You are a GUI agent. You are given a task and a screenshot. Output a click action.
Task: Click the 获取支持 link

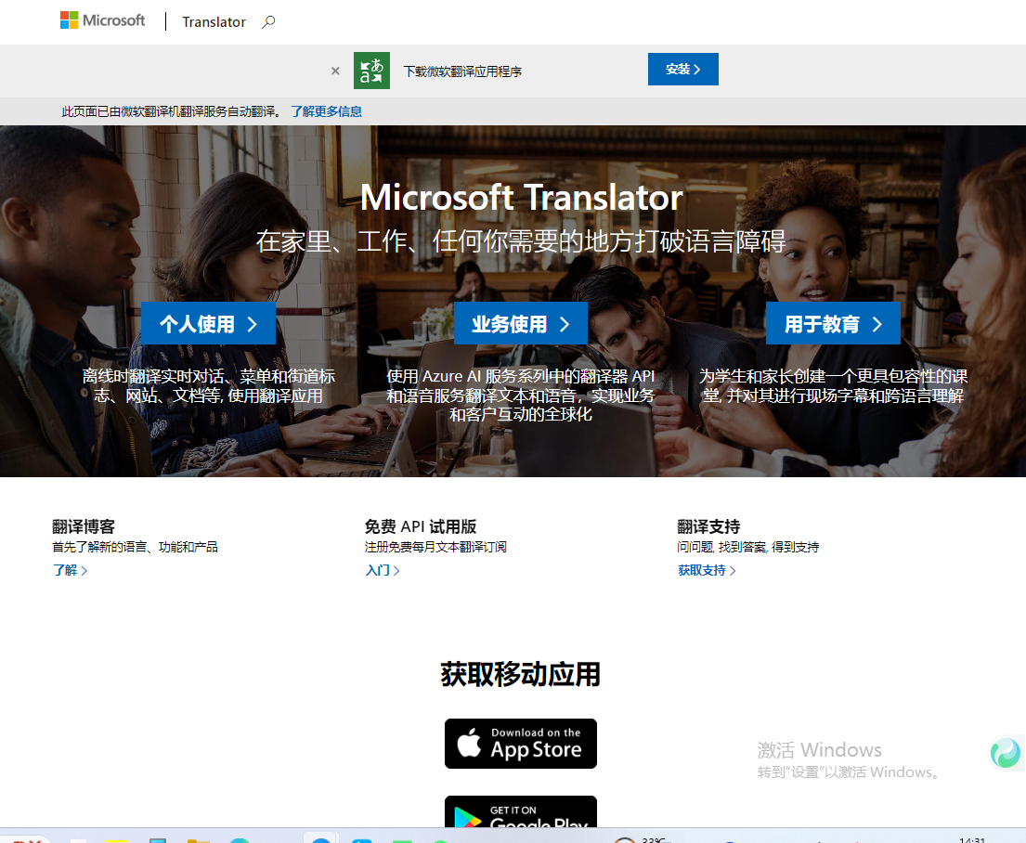[707, 570]
